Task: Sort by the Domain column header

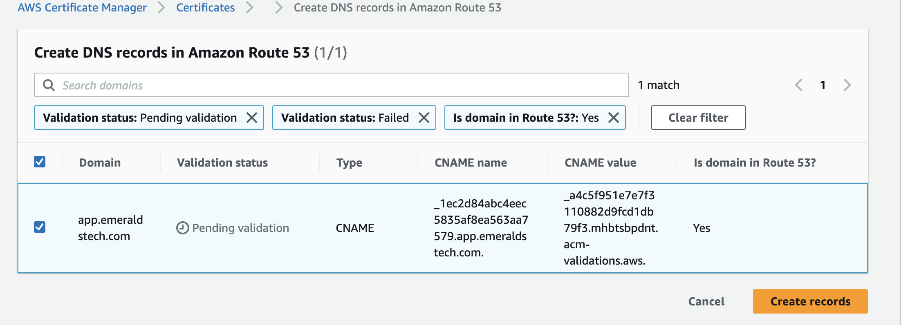Action: click(x=100, y=162)
